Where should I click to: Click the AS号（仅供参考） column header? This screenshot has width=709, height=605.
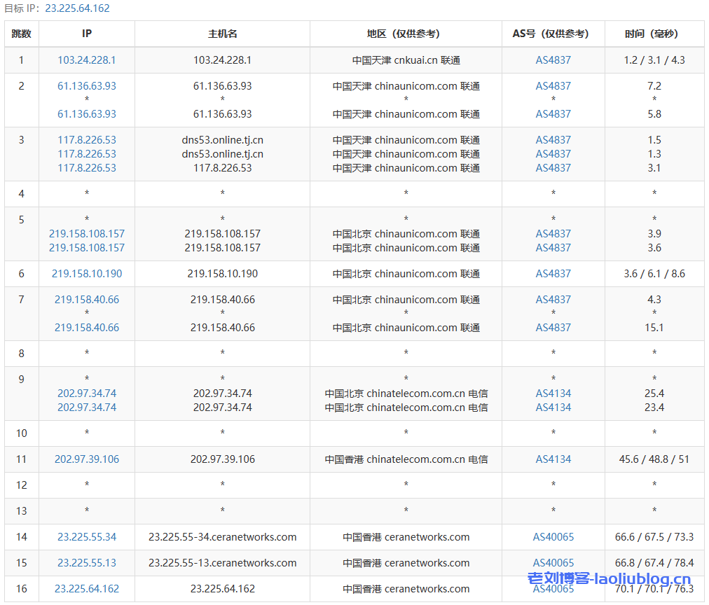553,34
